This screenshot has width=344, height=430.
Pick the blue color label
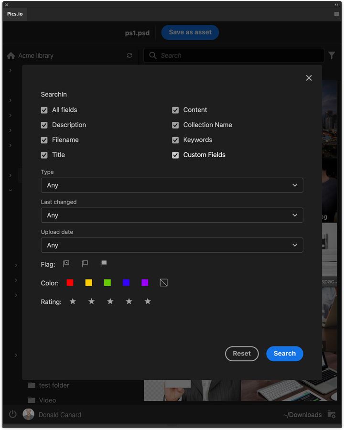point(126,282)
